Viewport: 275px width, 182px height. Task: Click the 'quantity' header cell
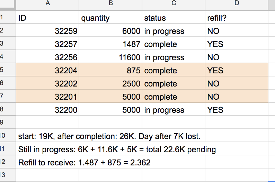pos(110,17)
